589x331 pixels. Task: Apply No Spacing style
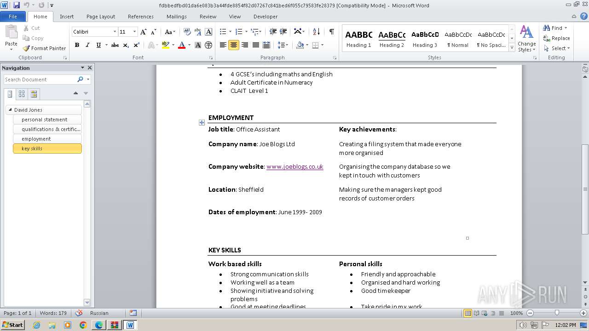click(x=491, y=39)
